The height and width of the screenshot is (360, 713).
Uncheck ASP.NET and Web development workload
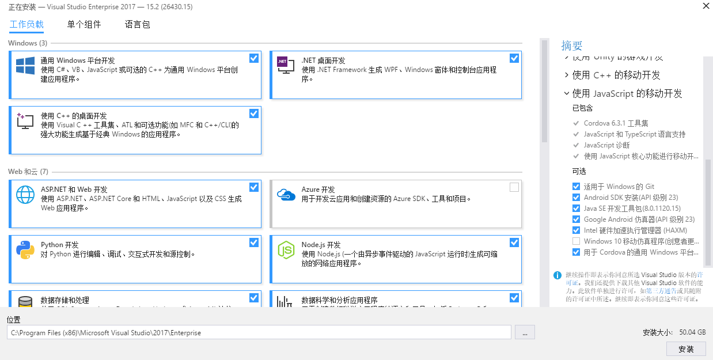coord(254,187)
